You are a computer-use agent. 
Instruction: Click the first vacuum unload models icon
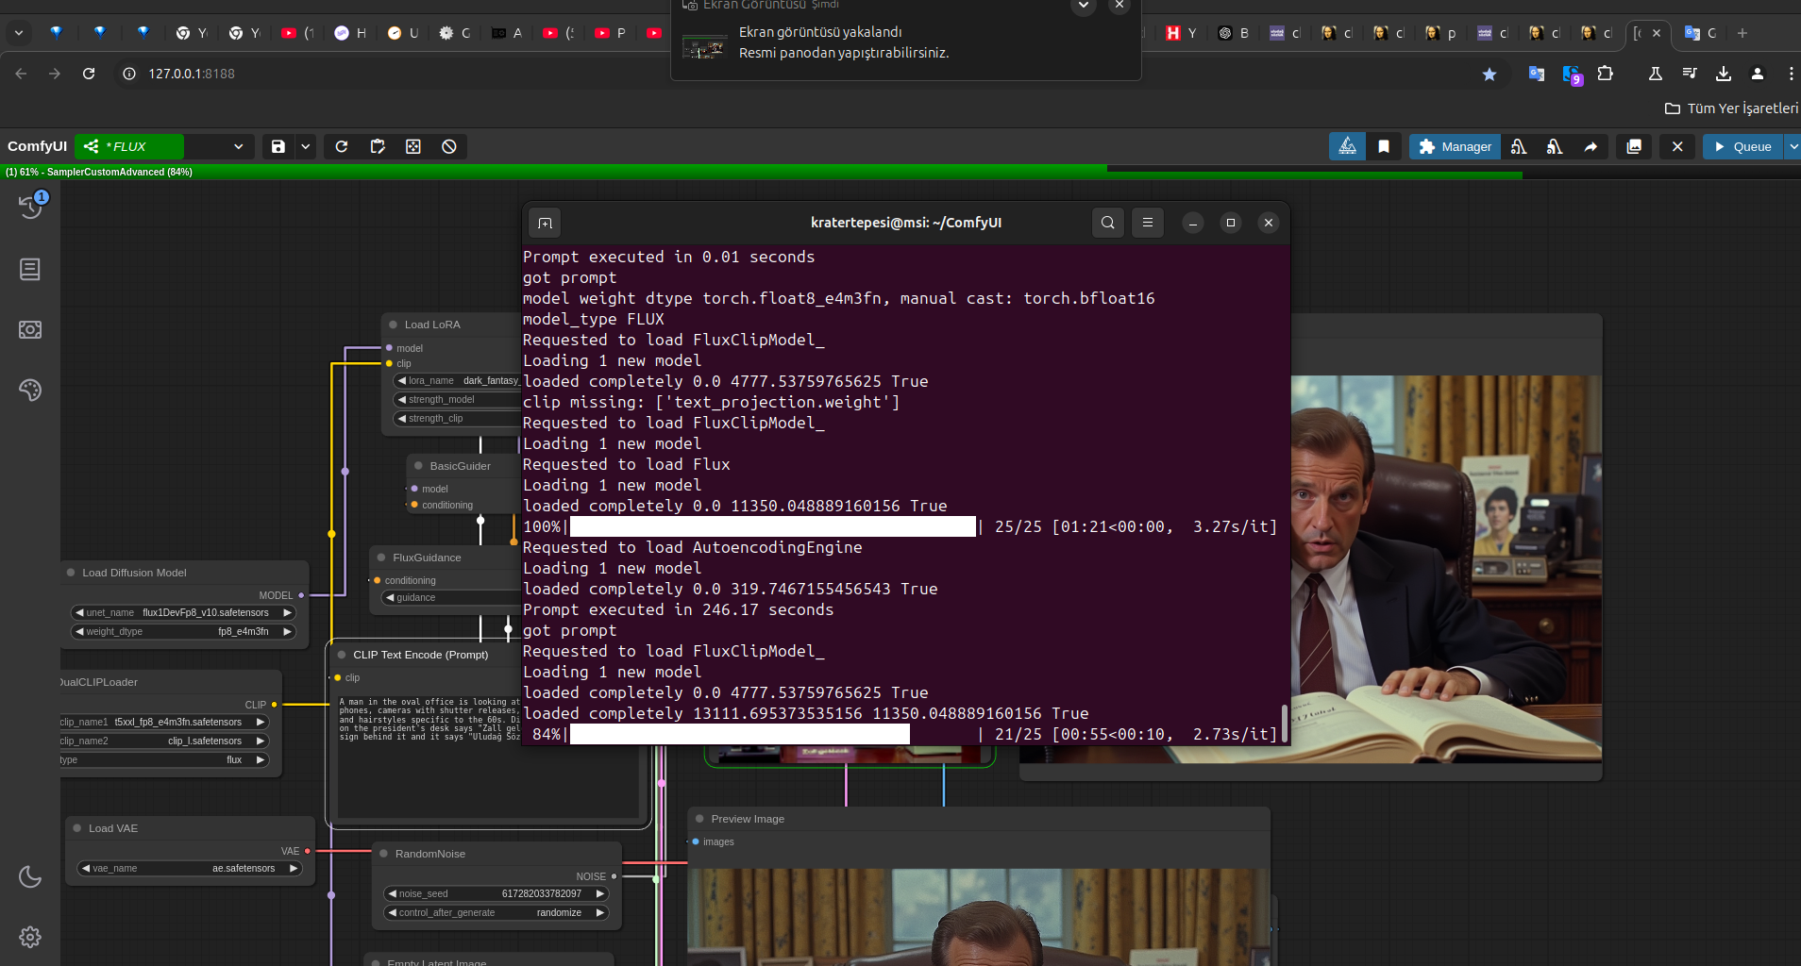click(x=1519, y=146)
